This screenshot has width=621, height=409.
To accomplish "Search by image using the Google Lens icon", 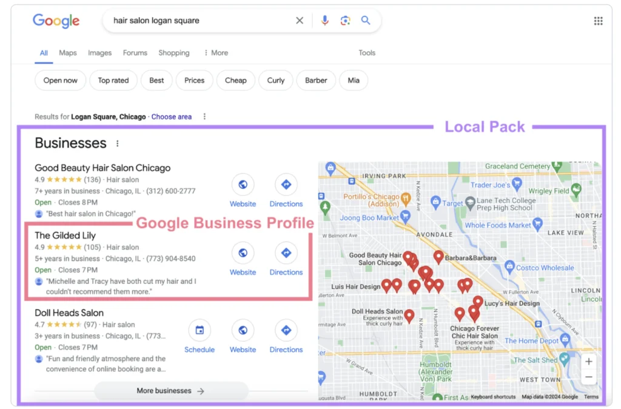I will [345, 20].
